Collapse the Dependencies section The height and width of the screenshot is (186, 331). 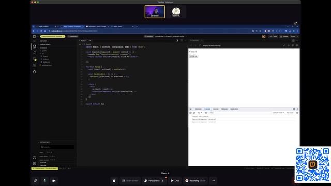click(45, 142)
